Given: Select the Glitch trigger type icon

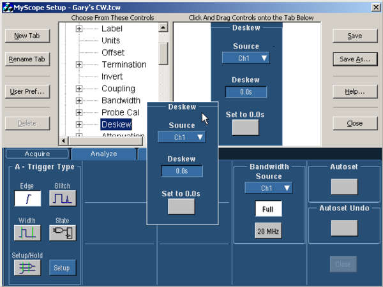Looking at the screenshot, I should [x=62, y=199].
